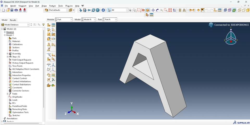Select BCs in the model tree
Image resolution: width=250 pixels, height=125 pixels.
(14, 103)
